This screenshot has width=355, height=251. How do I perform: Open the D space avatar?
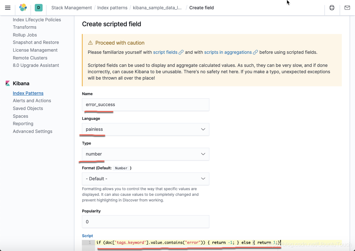[39, 8]
